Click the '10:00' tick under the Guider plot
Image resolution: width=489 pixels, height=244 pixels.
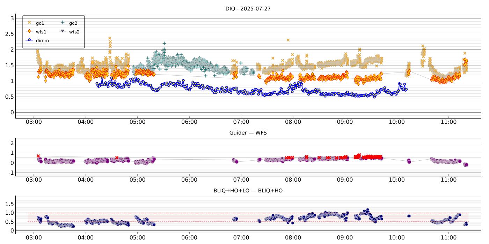[397, 180]
